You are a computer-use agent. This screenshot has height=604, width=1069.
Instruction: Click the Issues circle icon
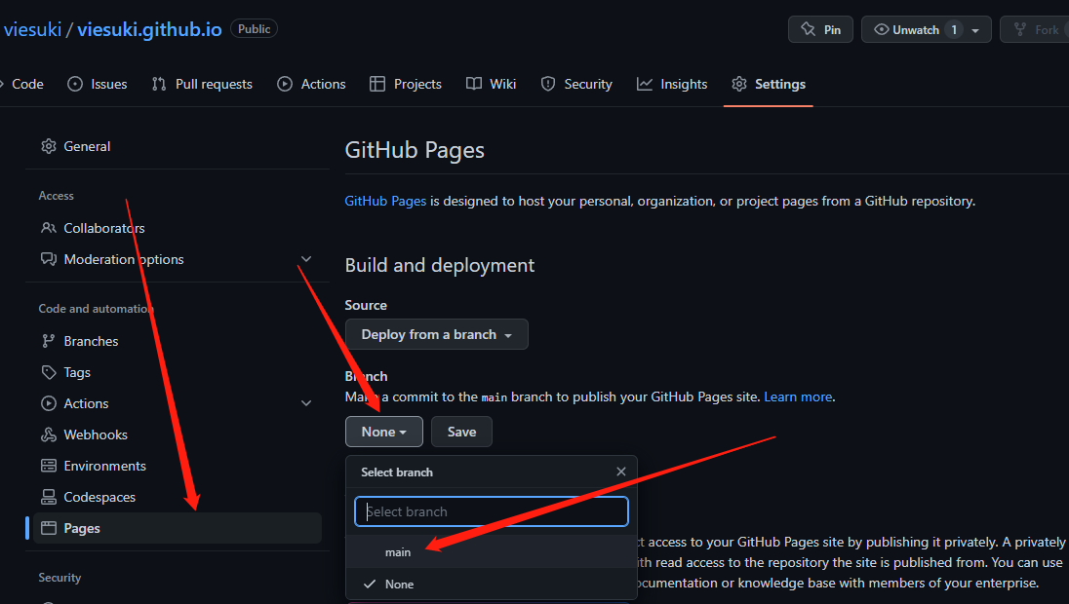point(75,84)
